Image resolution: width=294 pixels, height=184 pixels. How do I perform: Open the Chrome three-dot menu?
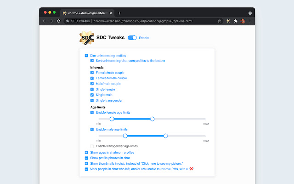[249, 21]
